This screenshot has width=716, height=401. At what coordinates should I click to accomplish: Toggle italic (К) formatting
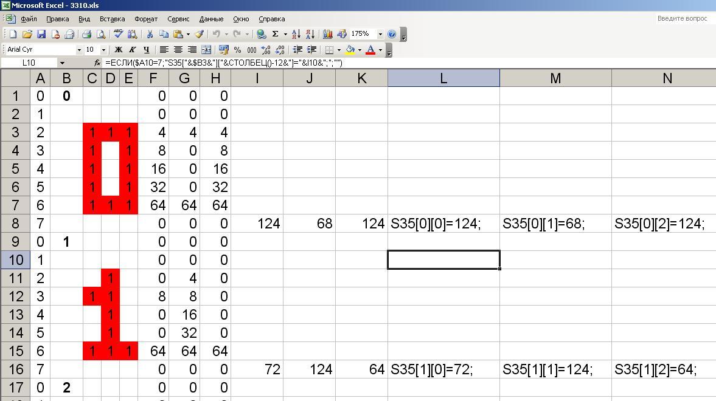click(x=133, y=50)
